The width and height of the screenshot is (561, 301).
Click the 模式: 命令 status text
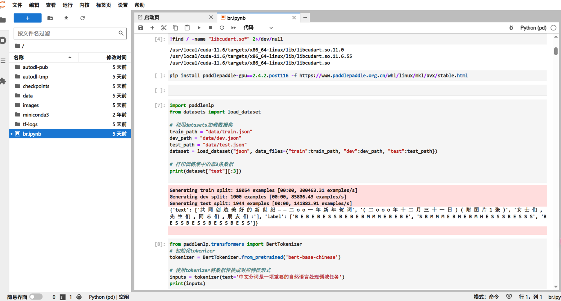486,297
